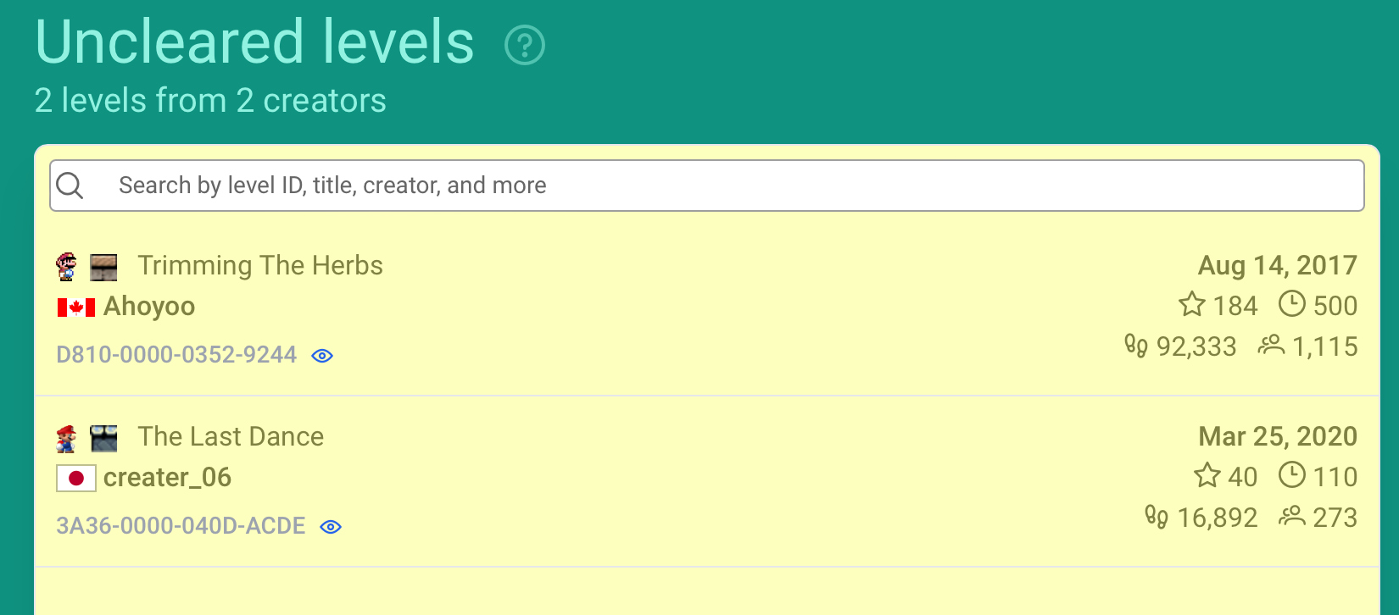Screen dimensions: 1399x615
Task: Click the Mario icon for Trimming The Herbs
Action: coord(66,267)
